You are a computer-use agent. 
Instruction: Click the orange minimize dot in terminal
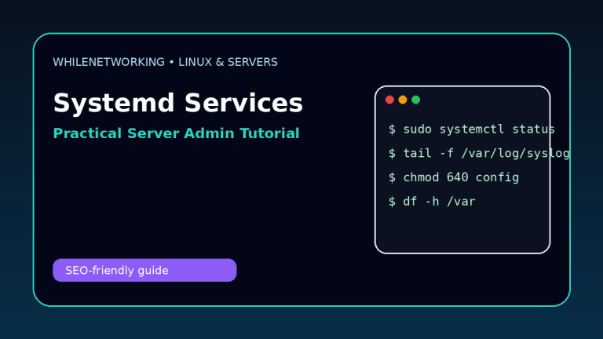(x=403, y=100)
